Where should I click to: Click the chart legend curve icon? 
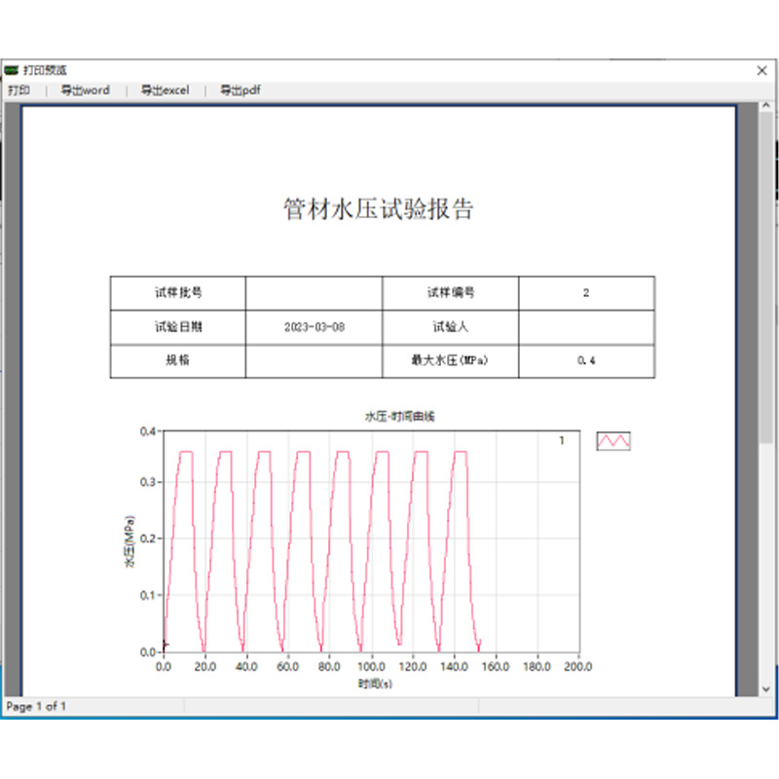[613, 441]
